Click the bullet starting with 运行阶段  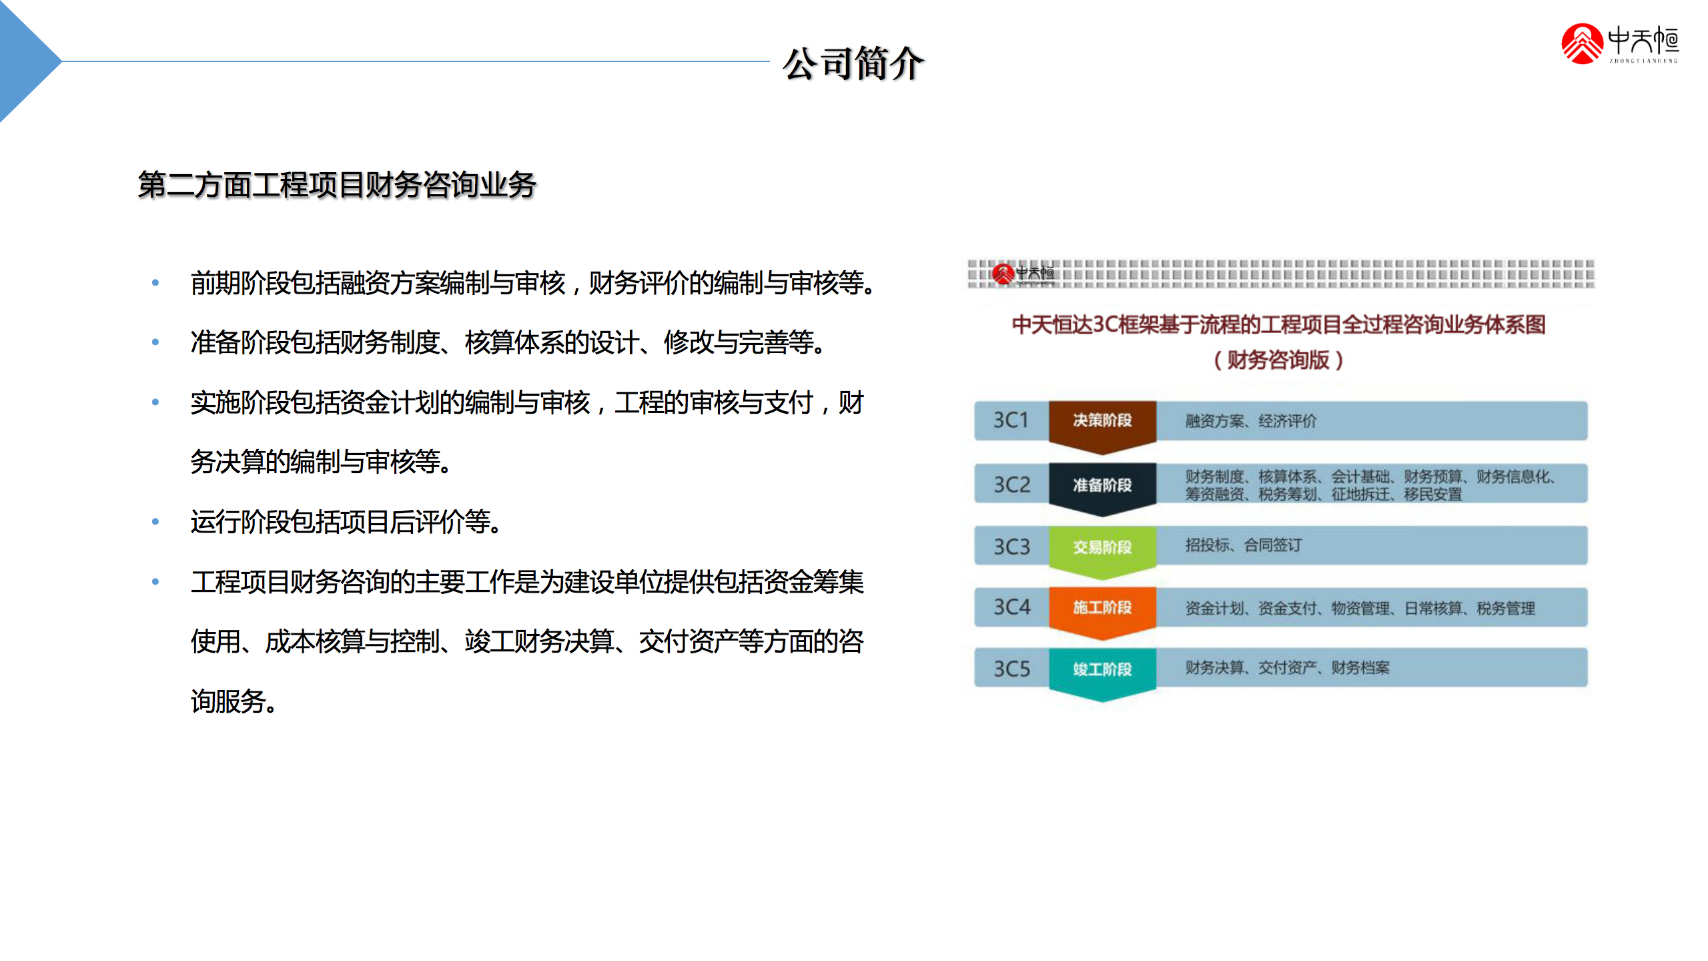[x=346, y=522]
